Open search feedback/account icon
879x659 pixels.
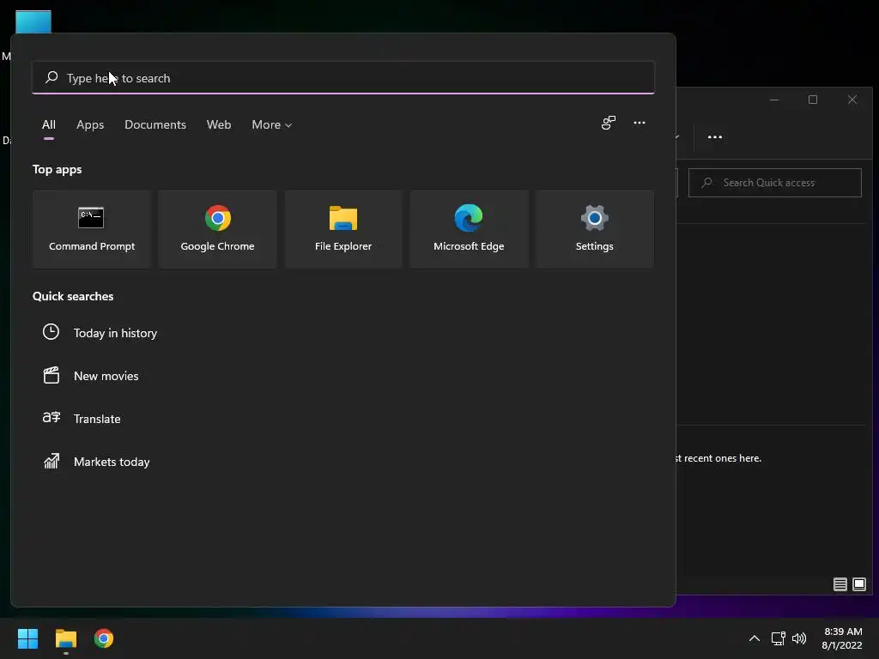tap(609, 123)
